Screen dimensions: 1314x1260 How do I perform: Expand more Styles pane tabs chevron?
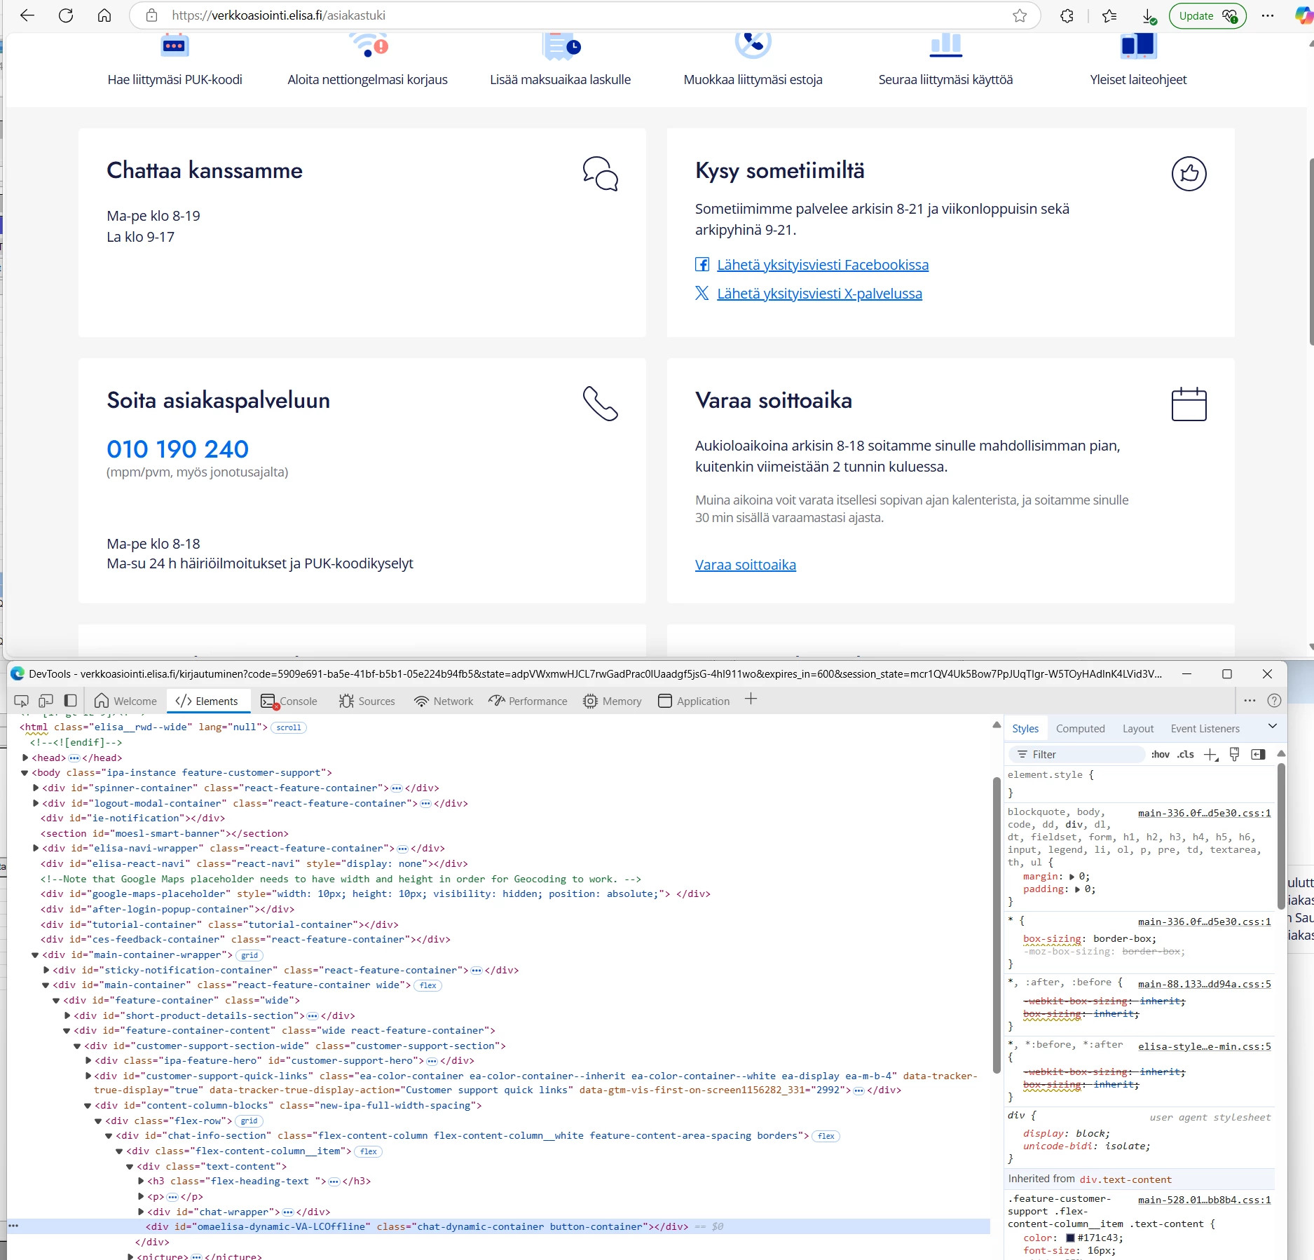tap(1273, 726)
